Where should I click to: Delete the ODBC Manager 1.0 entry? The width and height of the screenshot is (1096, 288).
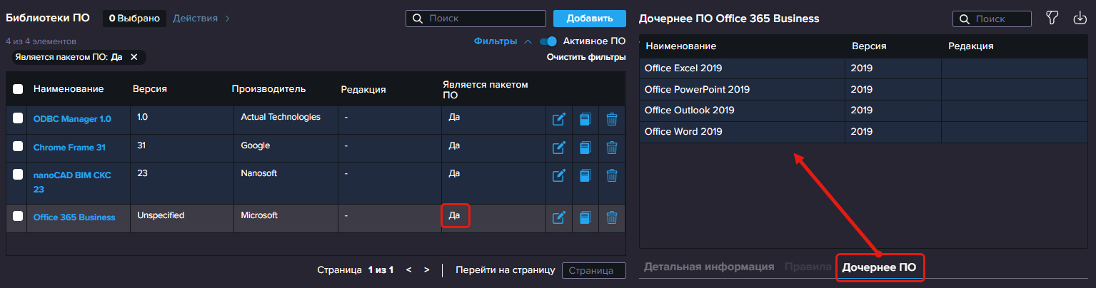pyautogui.click(x=612, y=119)
